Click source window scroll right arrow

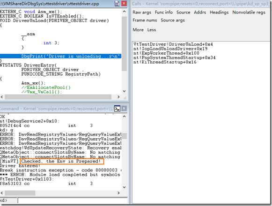(118, 97)
